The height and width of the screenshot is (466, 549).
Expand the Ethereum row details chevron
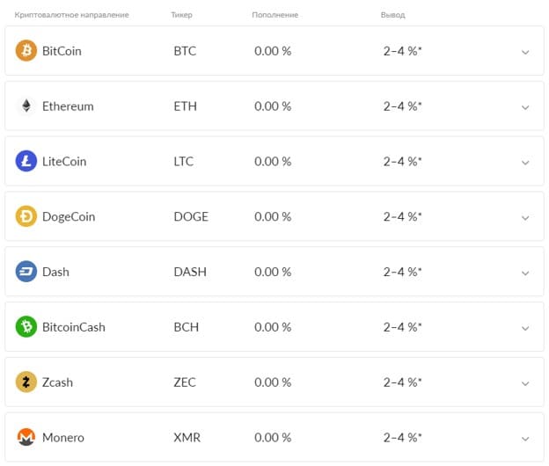click(525, 108)
